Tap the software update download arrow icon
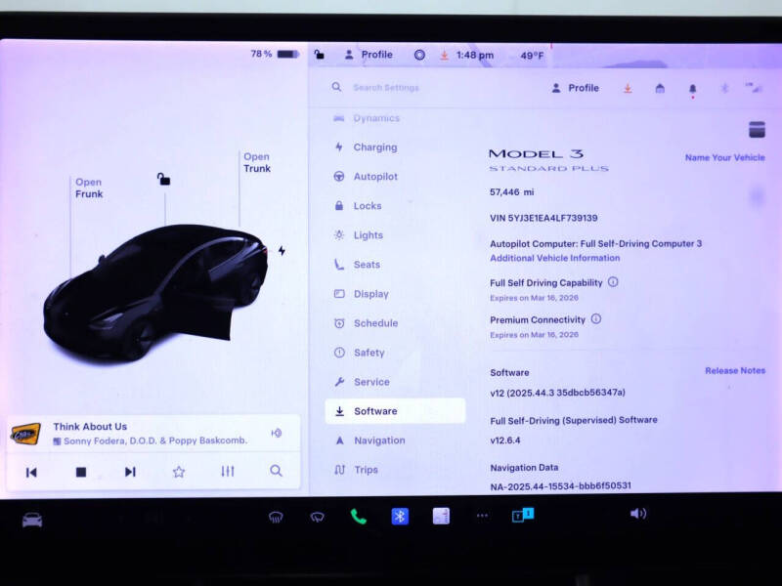The height and width of the screenshot is (586, 782). point(629,88)
